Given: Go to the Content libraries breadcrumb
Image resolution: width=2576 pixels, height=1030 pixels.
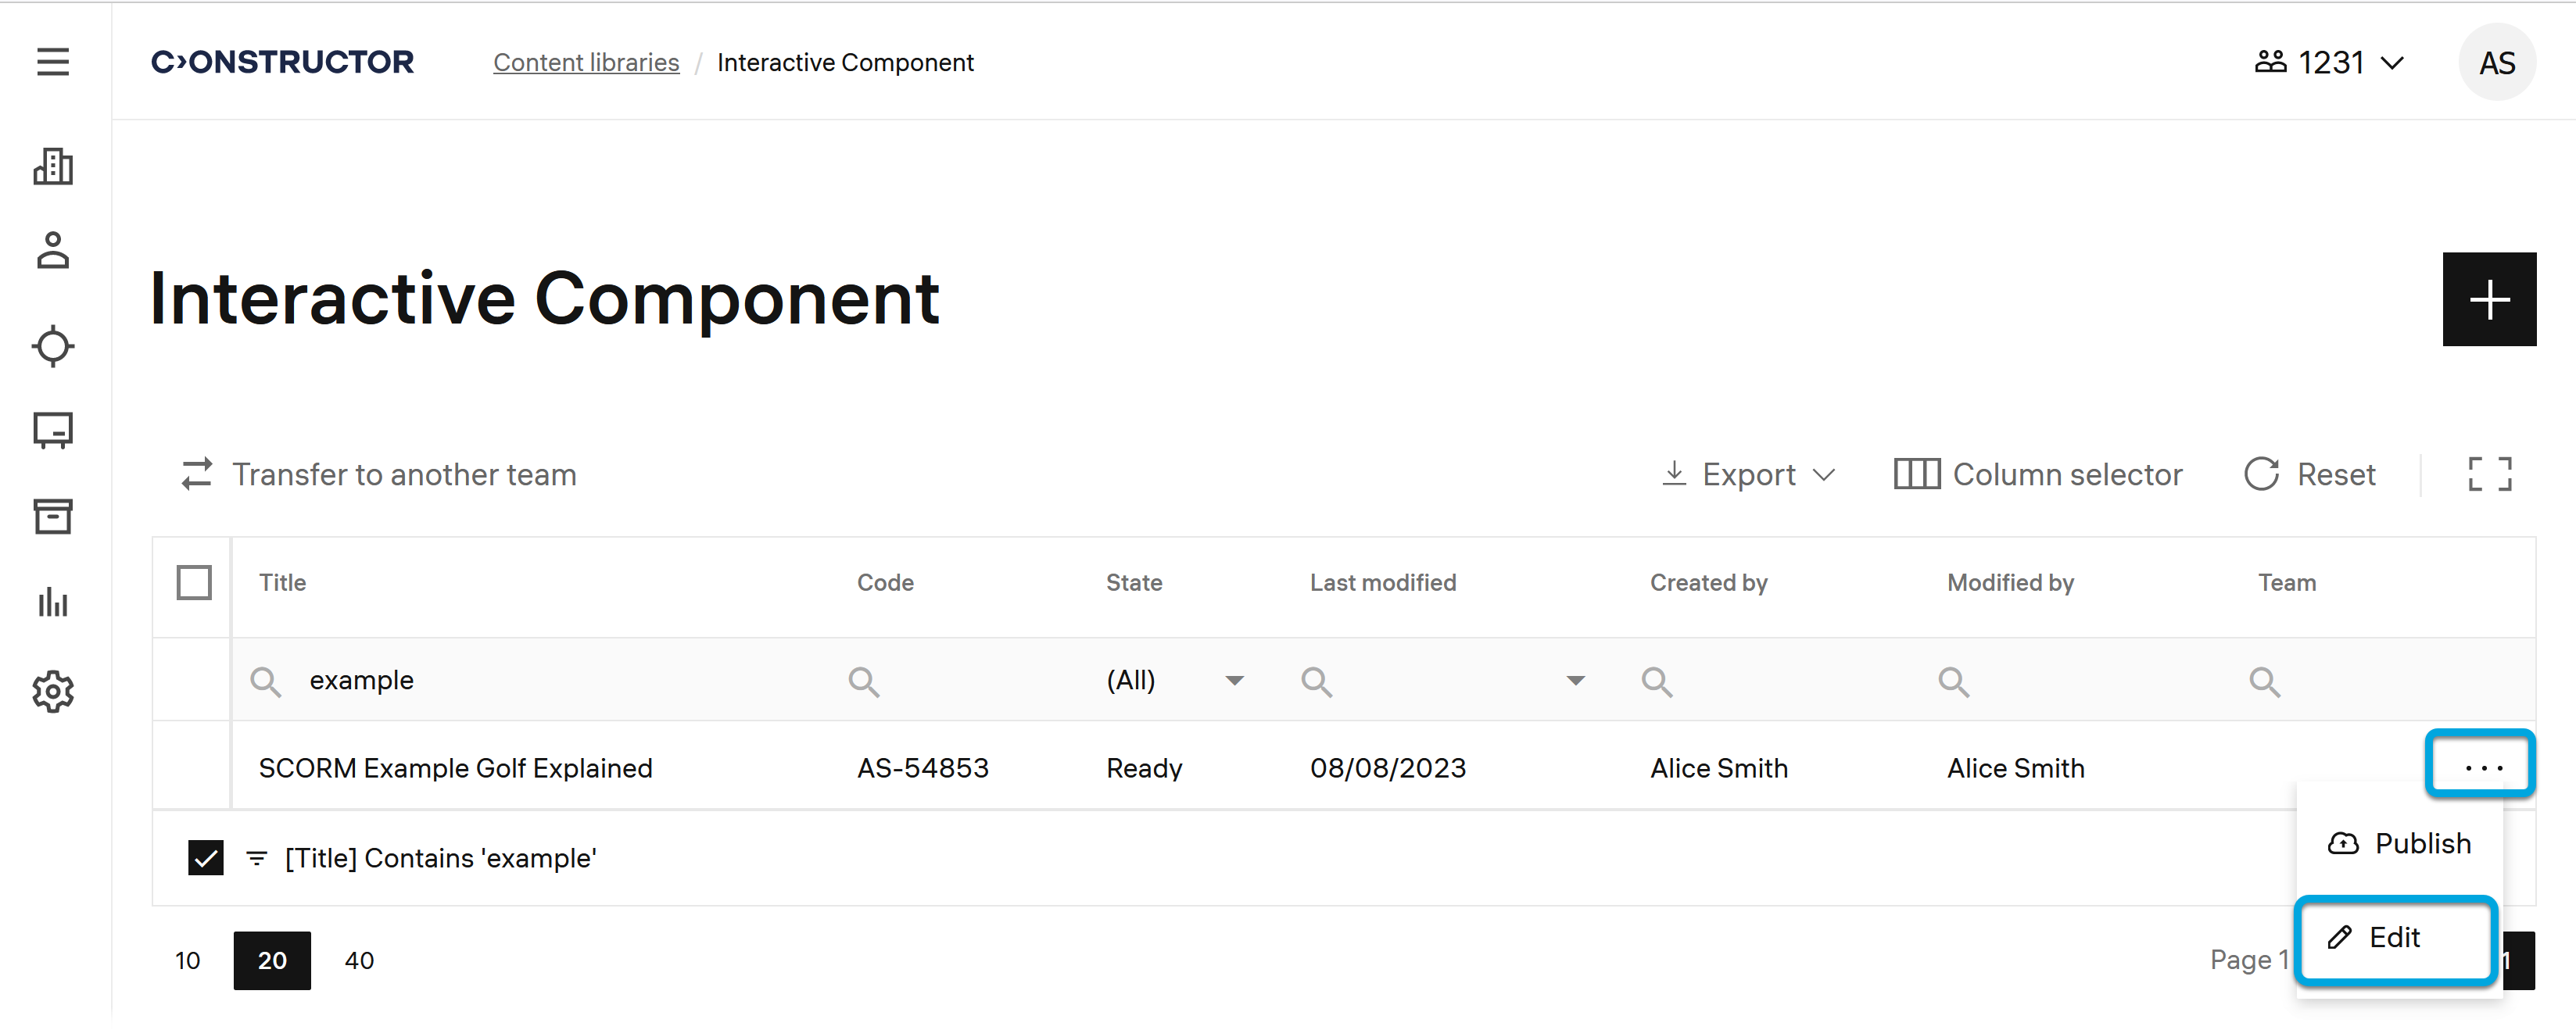Looking at the screenshot, I should tap(586, 63).
